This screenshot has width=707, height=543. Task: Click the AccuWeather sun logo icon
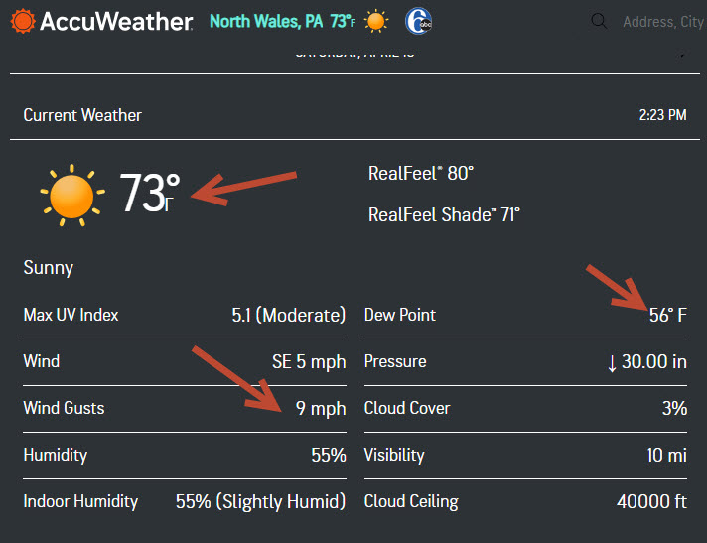pos(22,21)
